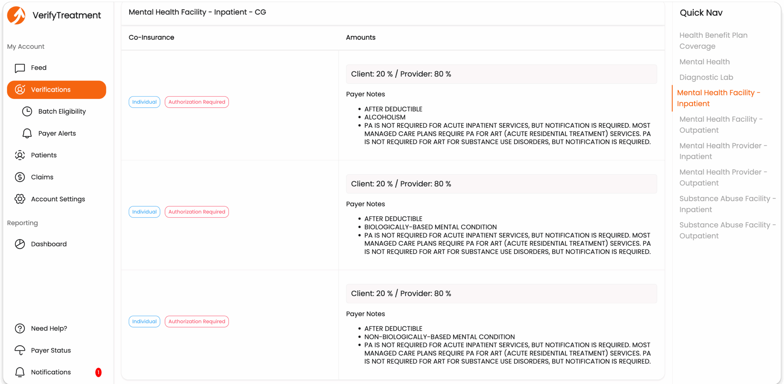The image size is (784, 384).
Task: Click the Need Help question mark icon
Action: [20, 328]
